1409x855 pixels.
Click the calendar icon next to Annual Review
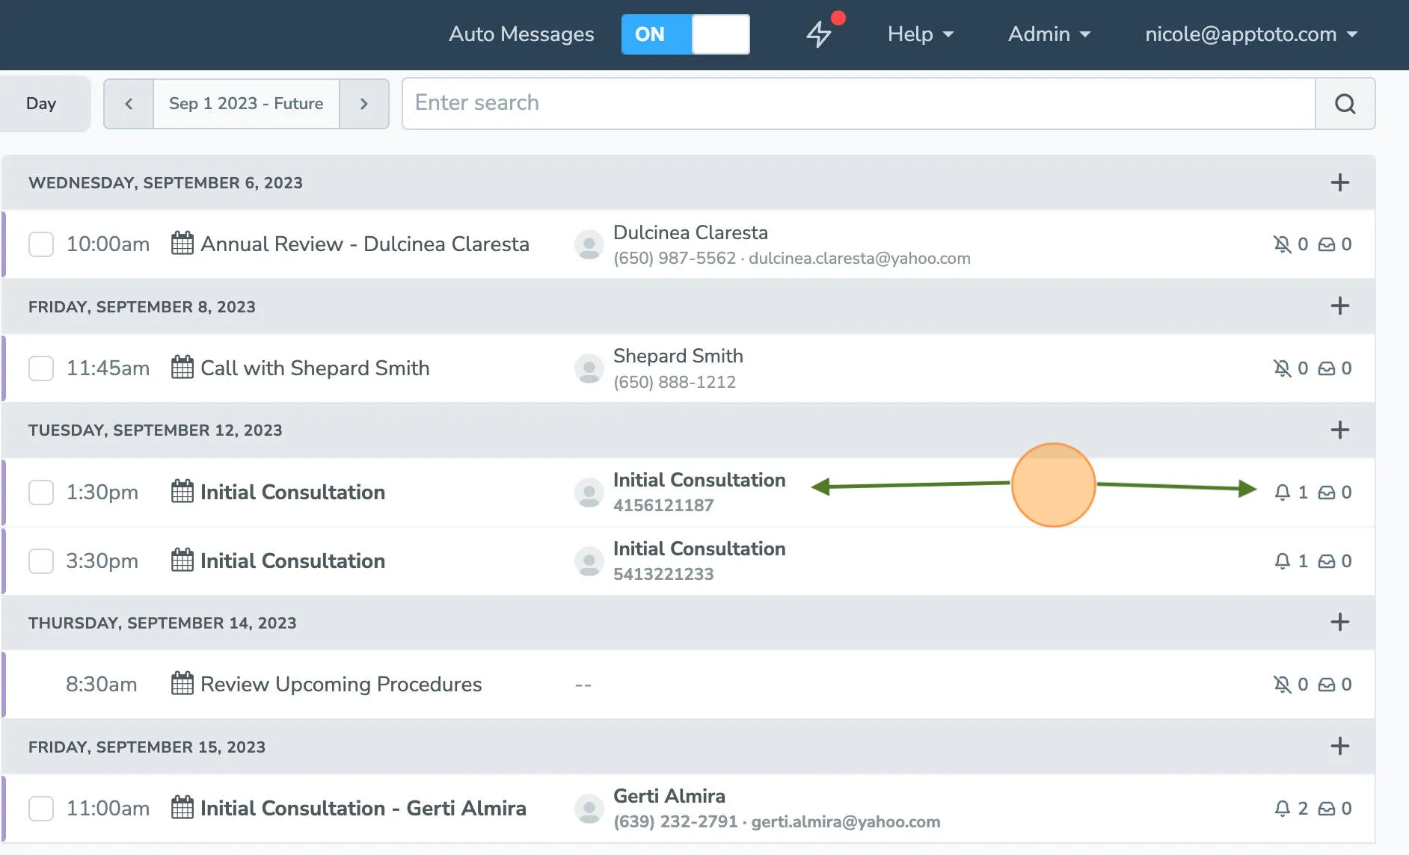coord(181,244)
